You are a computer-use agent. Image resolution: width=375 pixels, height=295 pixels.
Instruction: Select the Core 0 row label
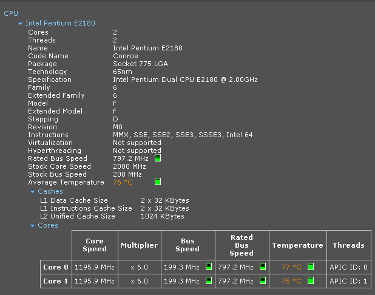[x=56, y=267]
